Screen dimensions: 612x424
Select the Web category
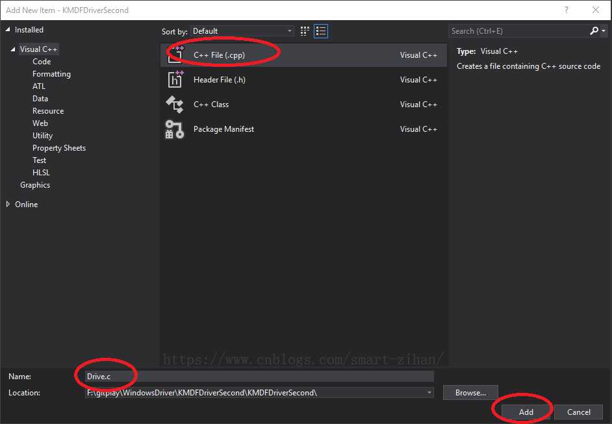click(x=40, y=123)
